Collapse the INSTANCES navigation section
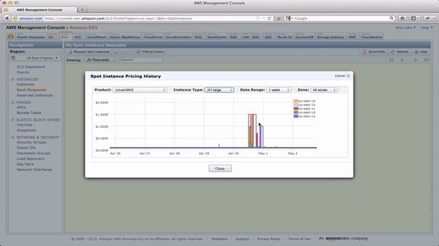 (x=12, y=79)
